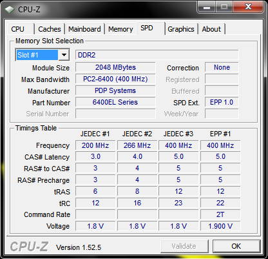Image resolution: width=268 pixels, height=259 pixels.
Task: Click the CPU-Z diamond title bar icon
Action: pyautogui.click(x=10, y=10)
